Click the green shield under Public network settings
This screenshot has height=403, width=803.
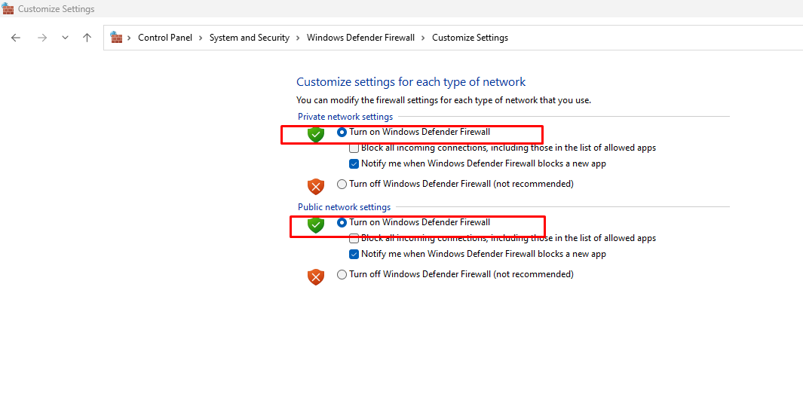tap(316, 225)
